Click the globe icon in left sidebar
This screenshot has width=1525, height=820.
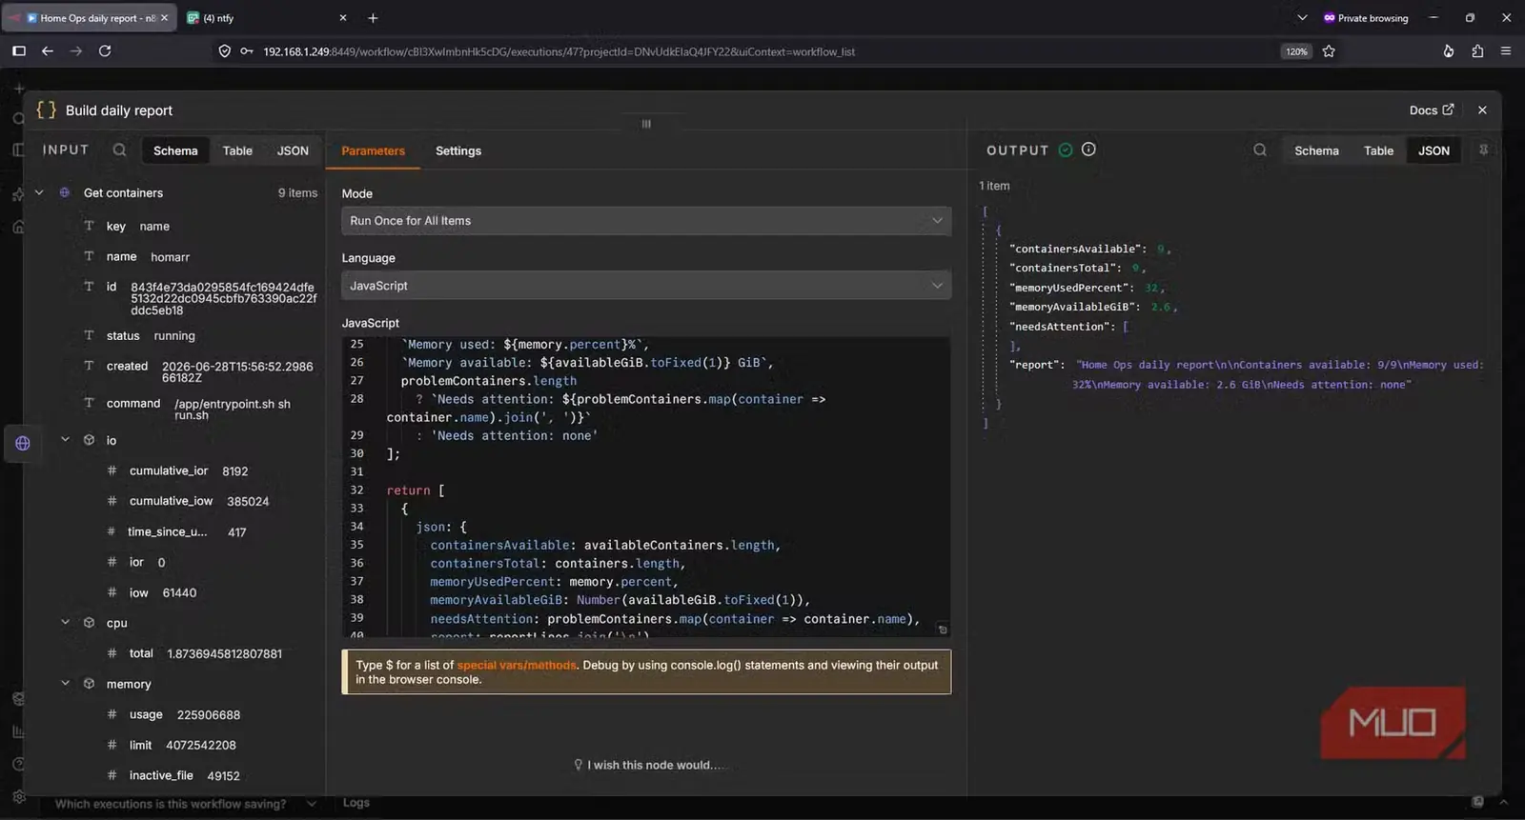tap(23, 443)
